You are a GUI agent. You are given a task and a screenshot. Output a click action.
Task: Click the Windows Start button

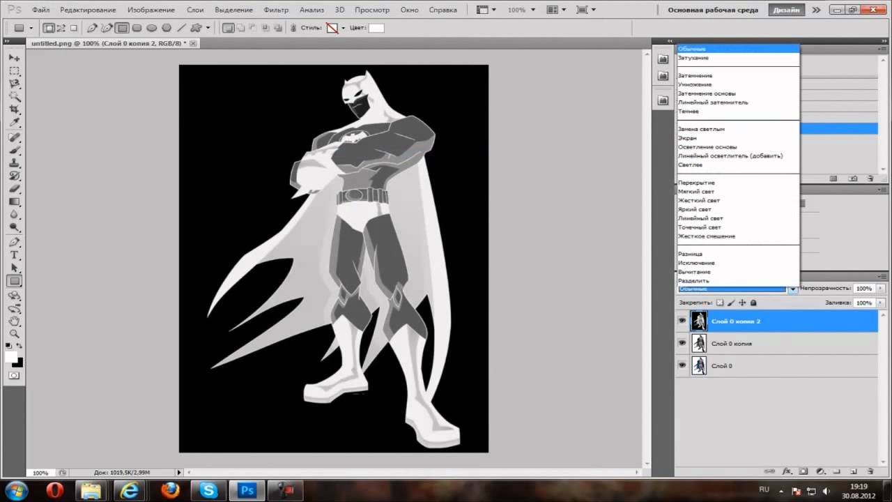coord(15,489)
